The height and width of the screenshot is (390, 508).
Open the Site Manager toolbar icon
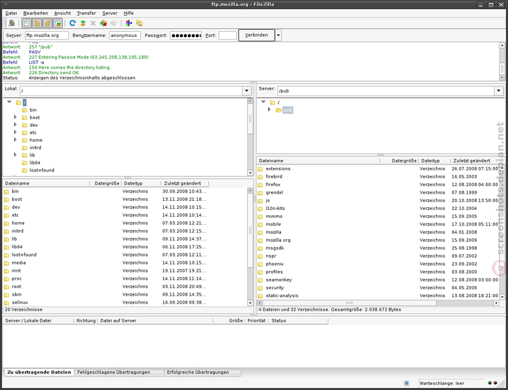pyautogui.click(x=12, y=23)
